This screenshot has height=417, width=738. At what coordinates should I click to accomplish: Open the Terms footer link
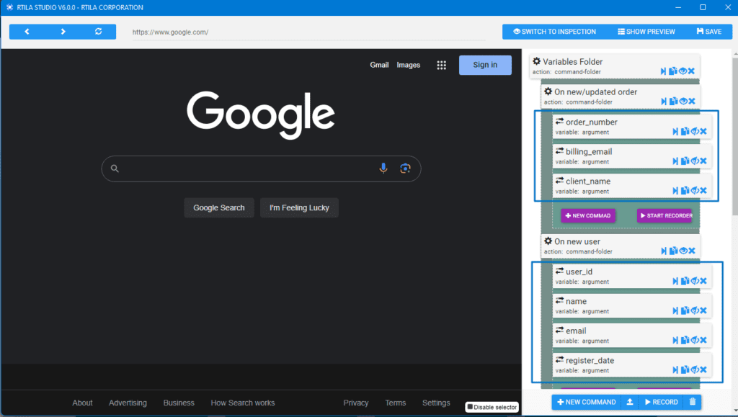[396, 403]
